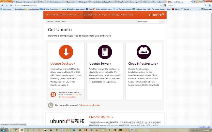Select Partners in the navigation bar
The image size is (212, 132).
point(124,15)
